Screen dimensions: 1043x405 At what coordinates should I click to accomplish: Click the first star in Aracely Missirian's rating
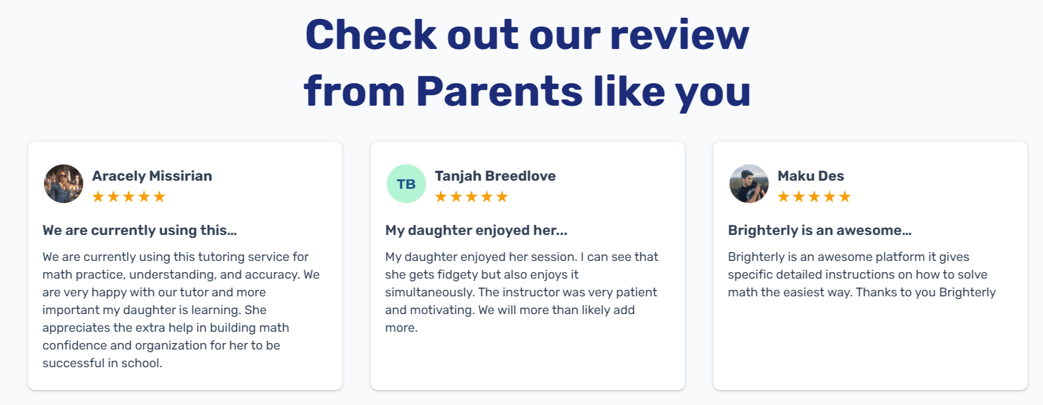[98, 197]
